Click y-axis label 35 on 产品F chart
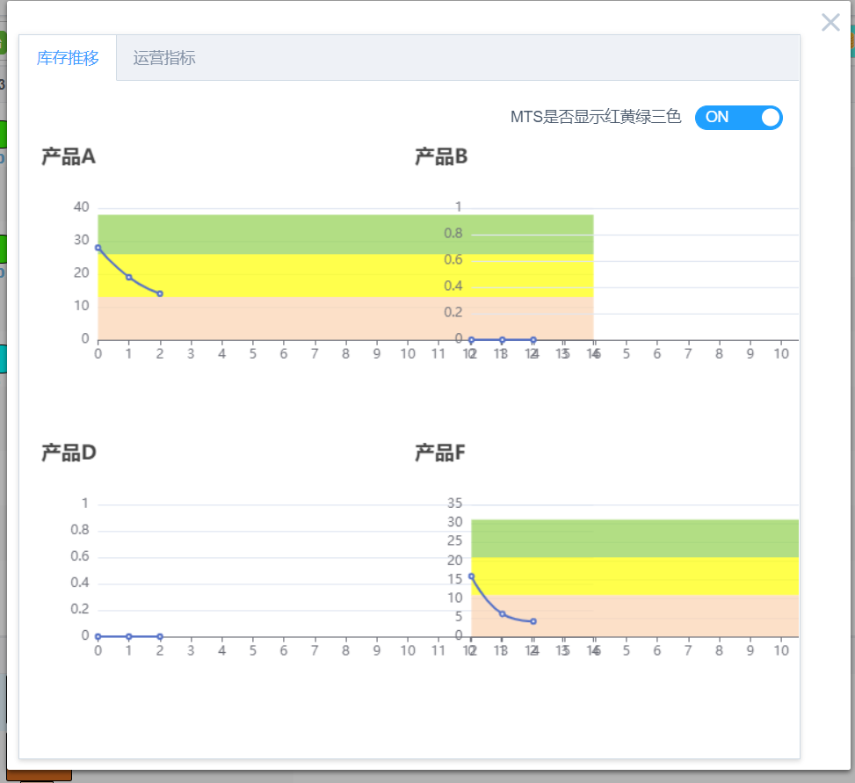Image resolution: width=855 pixels, height=783 pixels. click(455, 504)
